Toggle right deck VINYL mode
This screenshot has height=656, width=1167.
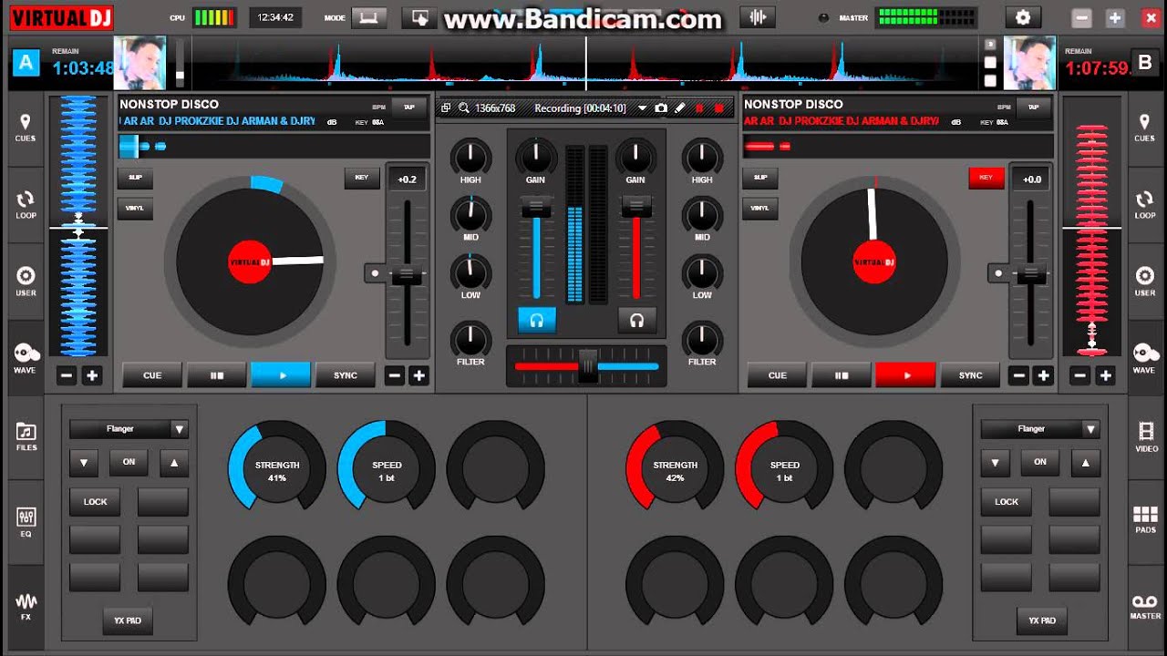click(759, 209)
